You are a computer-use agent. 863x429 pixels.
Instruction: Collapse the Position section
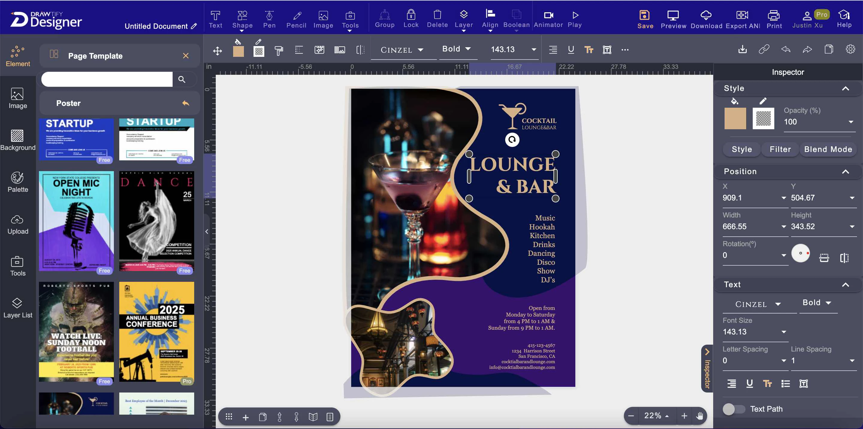846,171
